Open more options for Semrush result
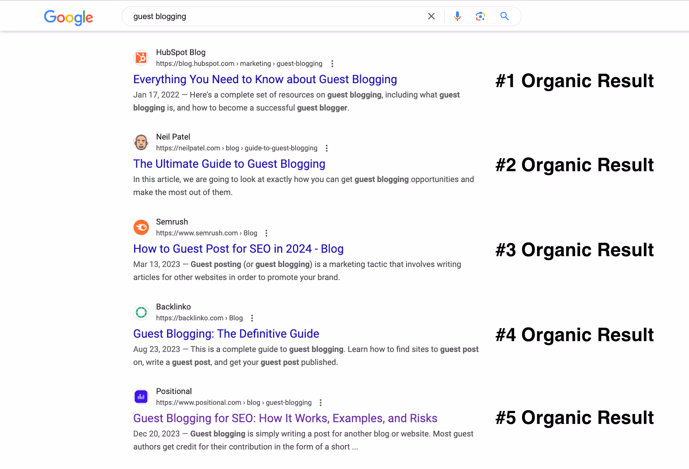 [266, 233]
